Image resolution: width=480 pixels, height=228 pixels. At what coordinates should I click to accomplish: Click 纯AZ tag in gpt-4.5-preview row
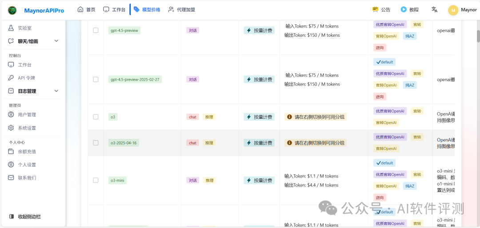coord(410,36)
